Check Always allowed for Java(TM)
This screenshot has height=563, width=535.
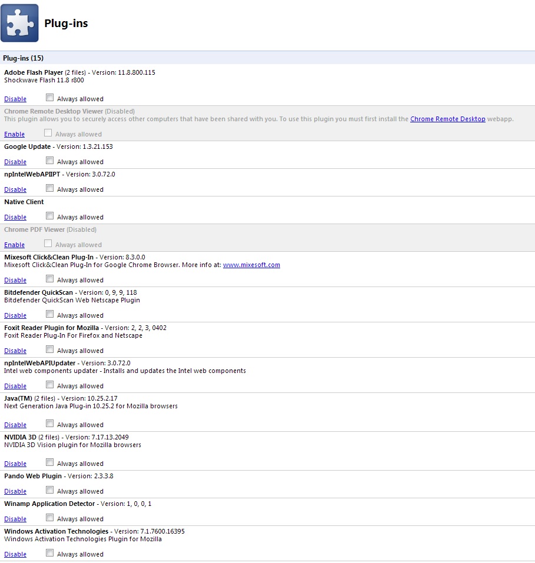pos(49,423)
